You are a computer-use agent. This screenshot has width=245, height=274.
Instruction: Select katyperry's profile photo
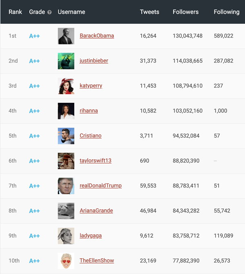[66, 86]
